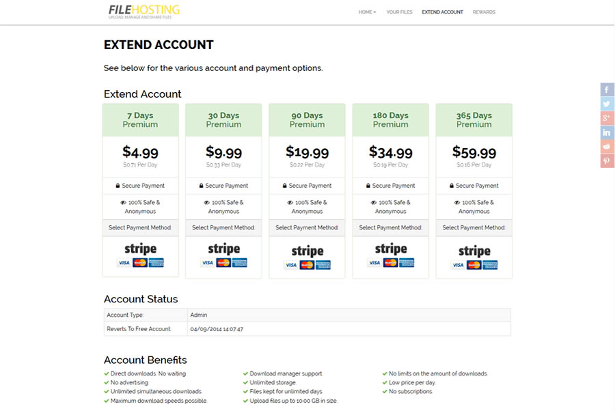This screenshot has width=615, height=413.
Task: Open the Extend Account nav item
Action: click(442, 12)
